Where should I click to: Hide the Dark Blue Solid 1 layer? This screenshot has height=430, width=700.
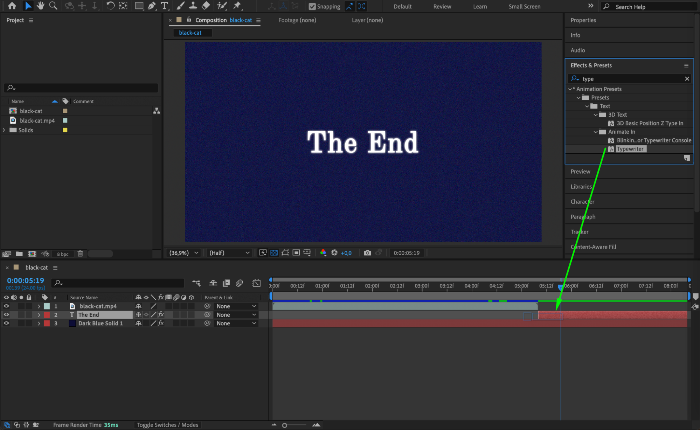6,323
